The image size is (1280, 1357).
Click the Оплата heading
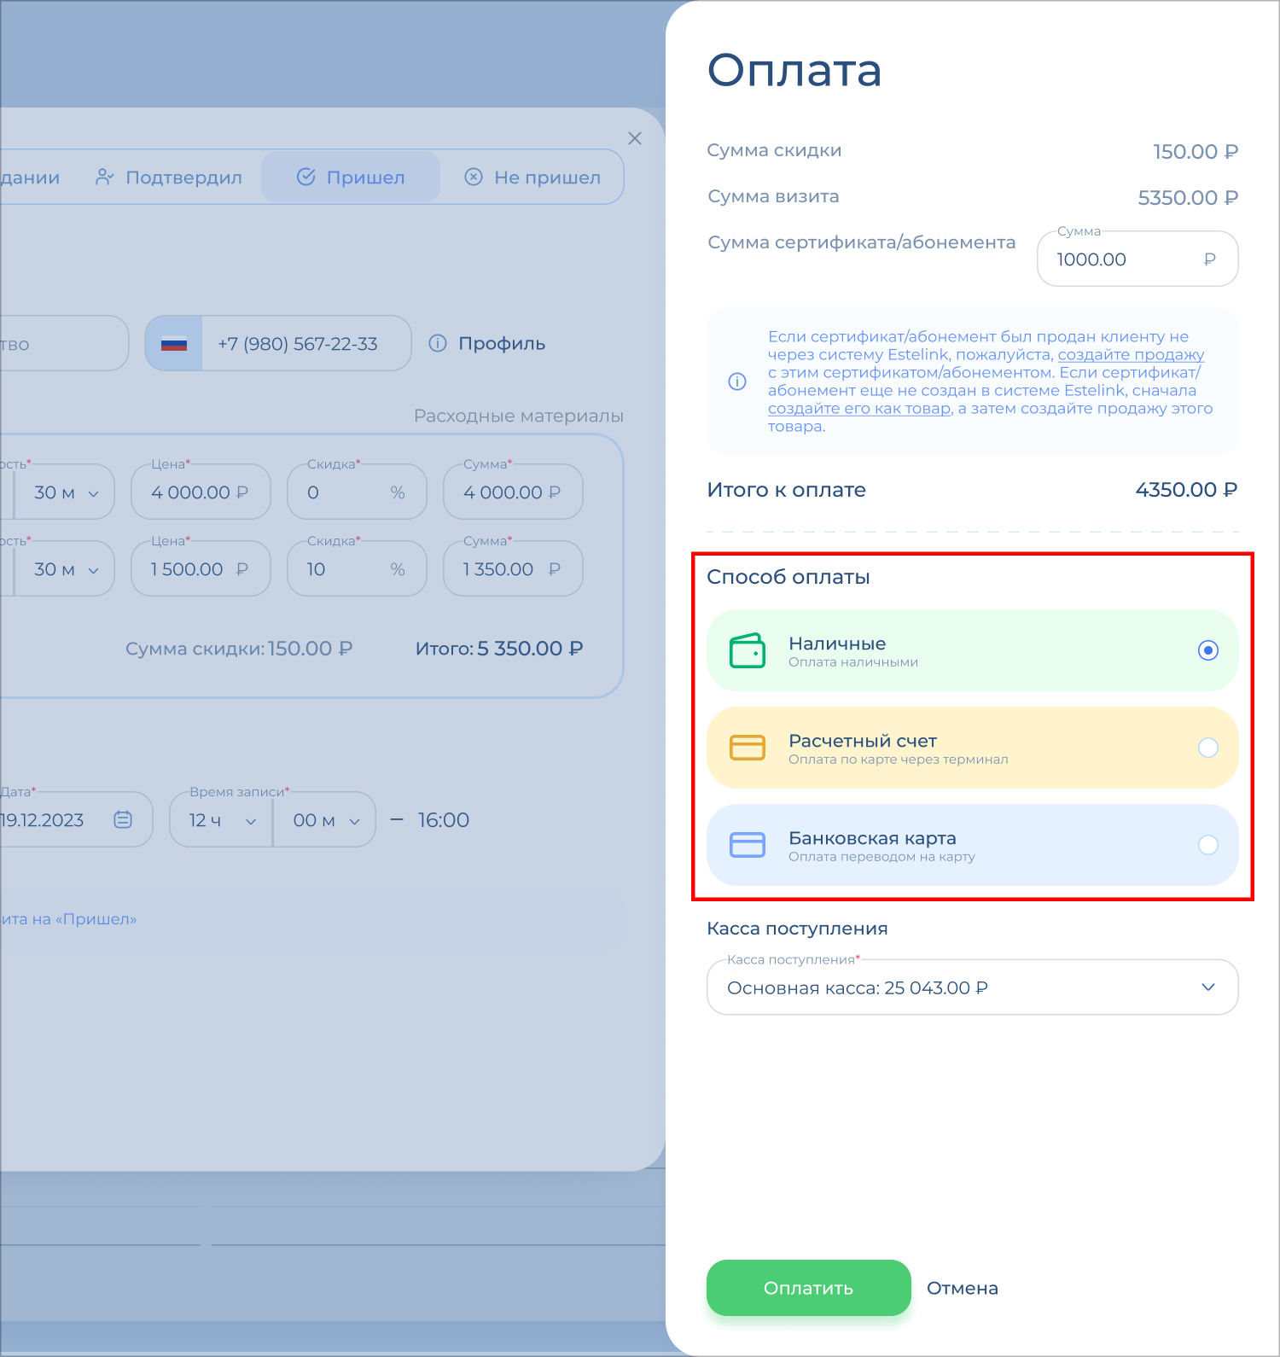(x=794, y=70)
